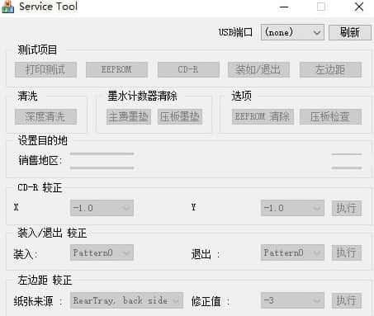
Task: Open the 修正值 -3 dropdown
Action: pos(292,300)
